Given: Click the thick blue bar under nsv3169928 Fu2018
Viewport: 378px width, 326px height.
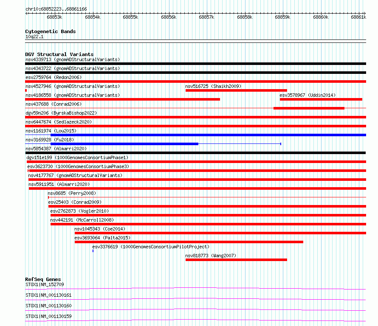Looking at the screenshot, I should click(x=124, y=144).
